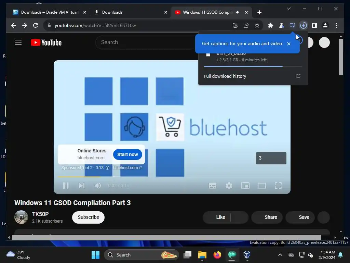This screenshot has width=350, height=263.
Task: Open the side panel
Action: click(x=314, y=25)
